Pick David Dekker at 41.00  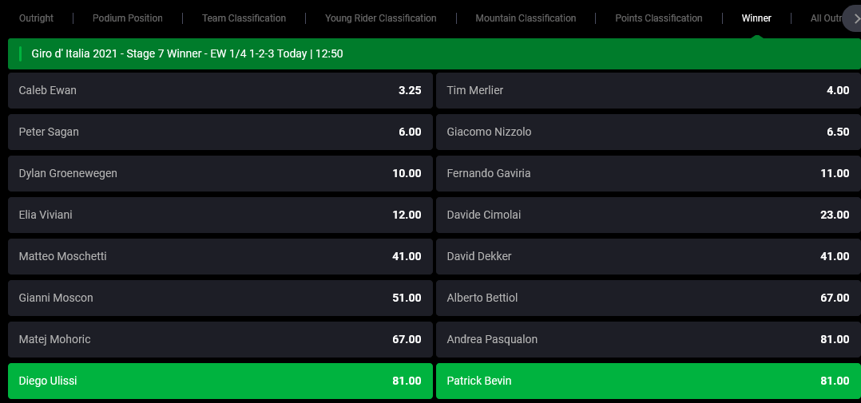click(649, 256)
